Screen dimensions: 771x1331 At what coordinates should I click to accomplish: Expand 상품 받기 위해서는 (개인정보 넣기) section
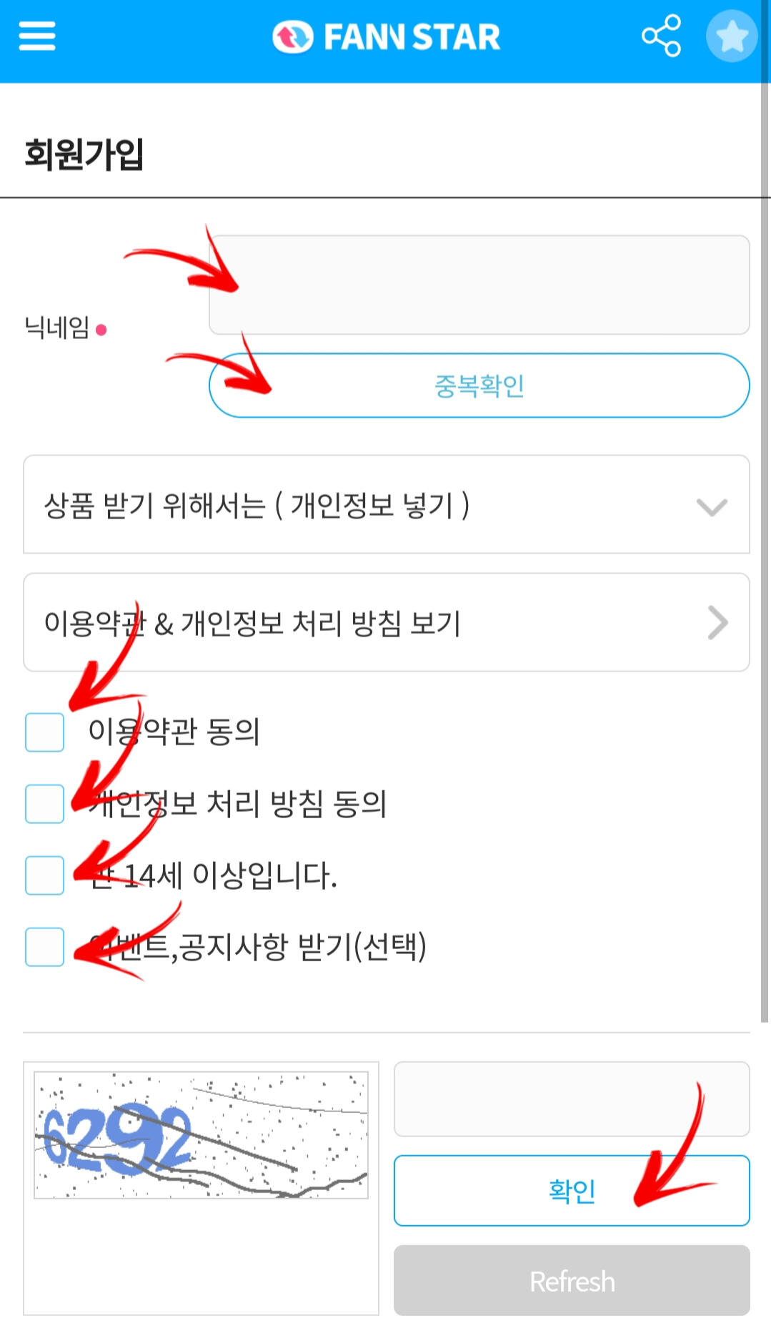click(x=386, y=504)
